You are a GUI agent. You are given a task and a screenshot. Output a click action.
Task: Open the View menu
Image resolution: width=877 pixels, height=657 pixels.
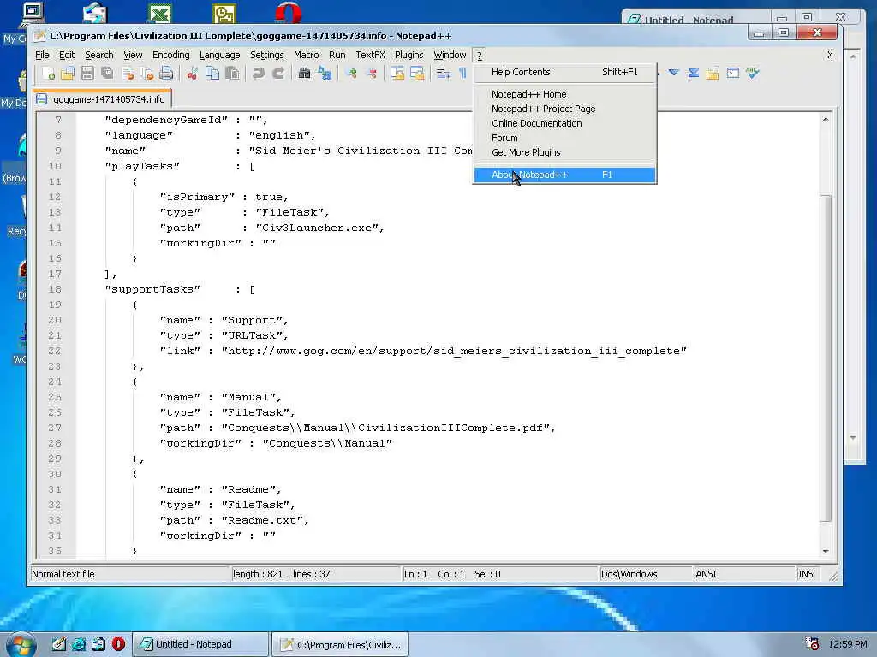coord(133,55)
